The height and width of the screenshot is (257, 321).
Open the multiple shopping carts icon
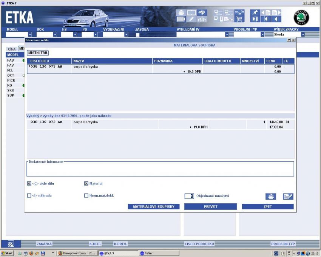coord(239,13)
